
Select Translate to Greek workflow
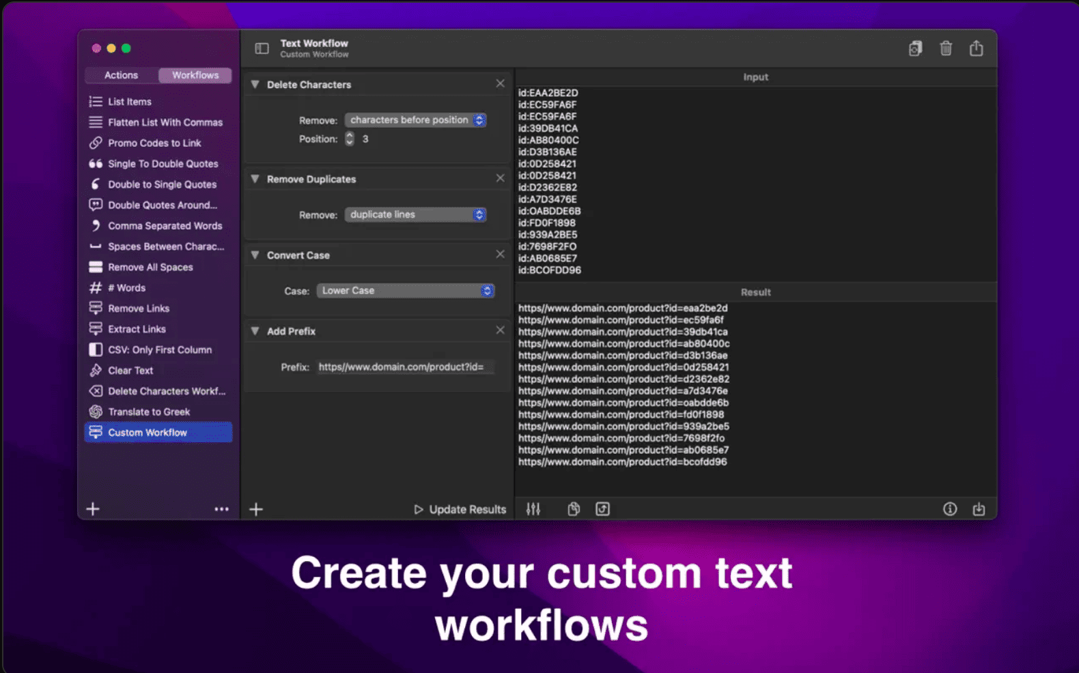pos(158,412)
